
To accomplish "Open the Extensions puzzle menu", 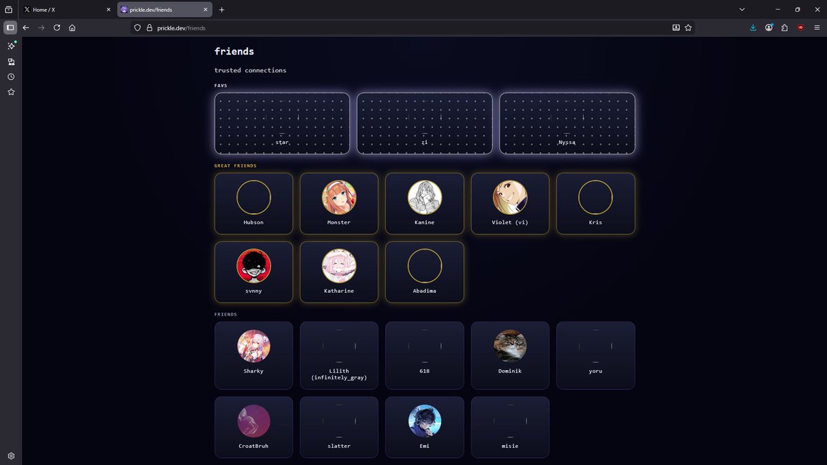I will [x=784, y=28].
